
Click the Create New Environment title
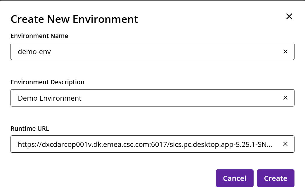(74, 19)
